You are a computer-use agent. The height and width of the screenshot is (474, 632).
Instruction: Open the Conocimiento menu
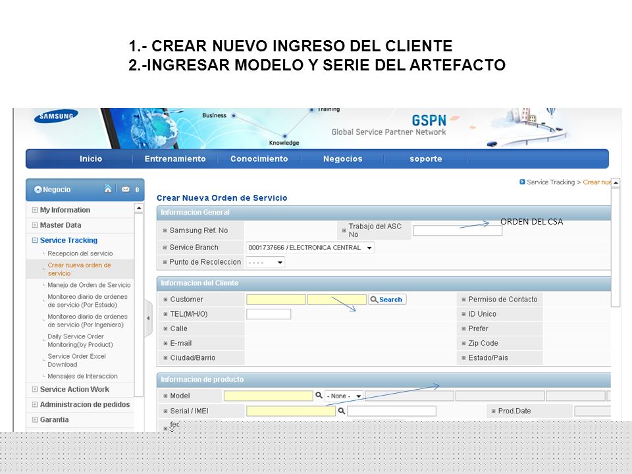tap(259, 159)
